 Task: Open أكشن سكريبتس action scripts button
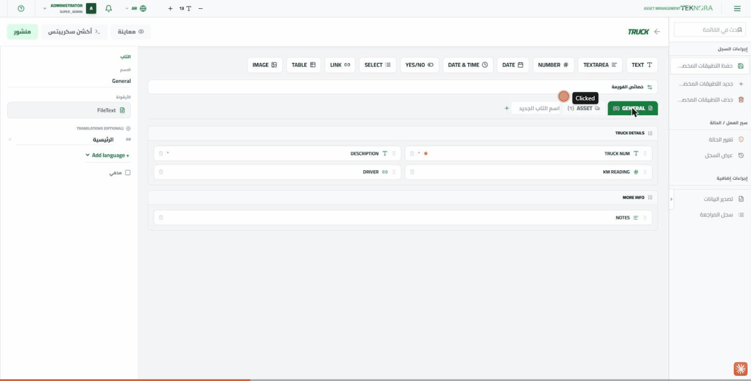pos(74,31)
